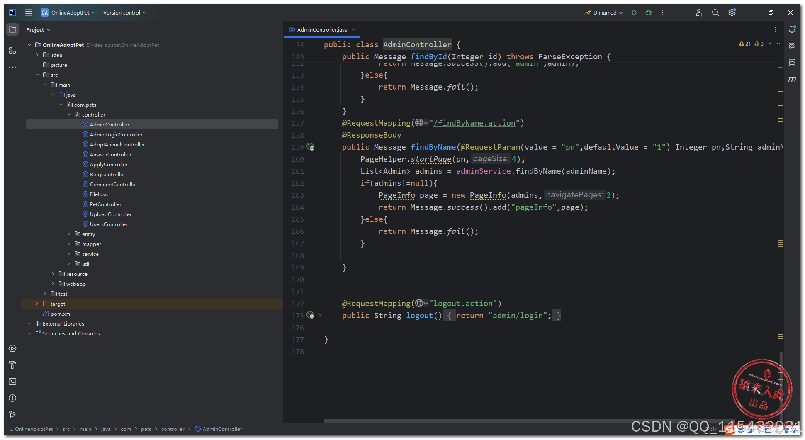Open the Git version control tool window
The image size is (805, 440).
[12, 415]
